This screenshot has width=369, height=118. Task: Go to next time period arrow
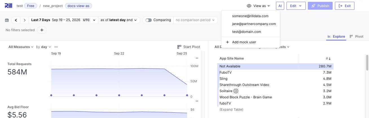25,20
